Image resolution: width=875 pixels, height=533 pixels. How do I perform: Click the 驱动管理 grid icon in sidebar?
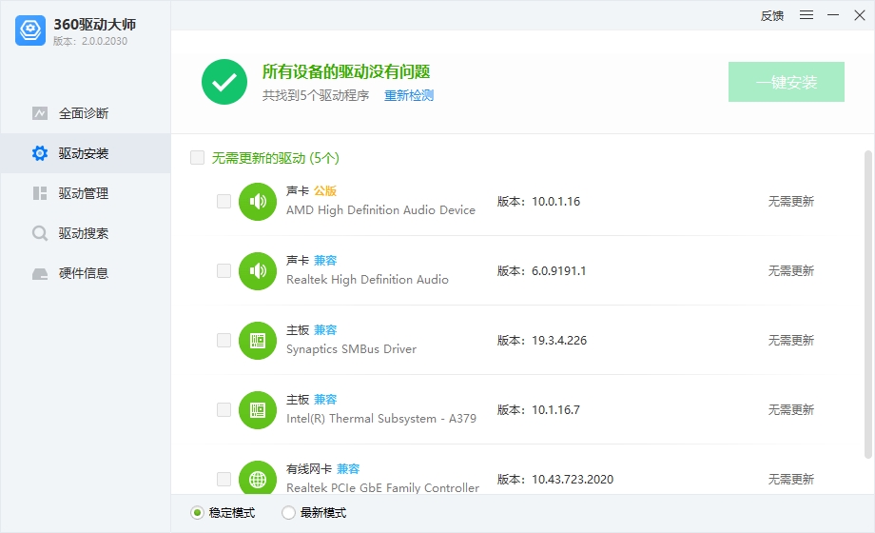coord(40,193)
